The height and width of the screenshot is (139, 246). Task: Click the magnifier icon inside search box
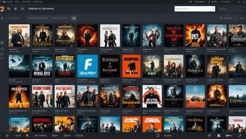(213, 9)
